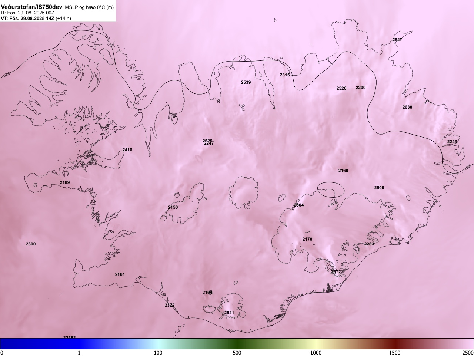474x356 pixels.
Task: Click the 2672 height value label
Action: 336,272
